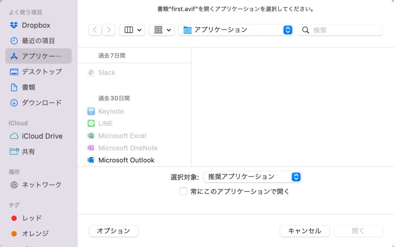The width and height of the screenshot is (394, 247).
Task: Open the アプリケーション location popup
Action: [x=236, y=30]
